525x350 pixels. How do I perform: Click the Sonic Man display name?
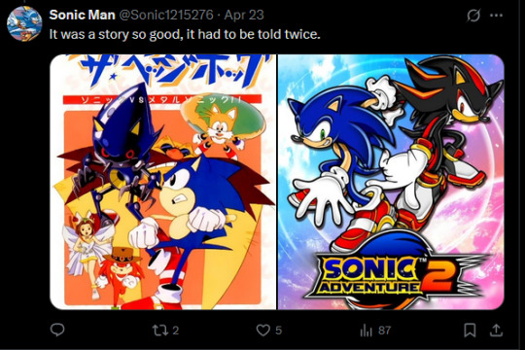82,15
